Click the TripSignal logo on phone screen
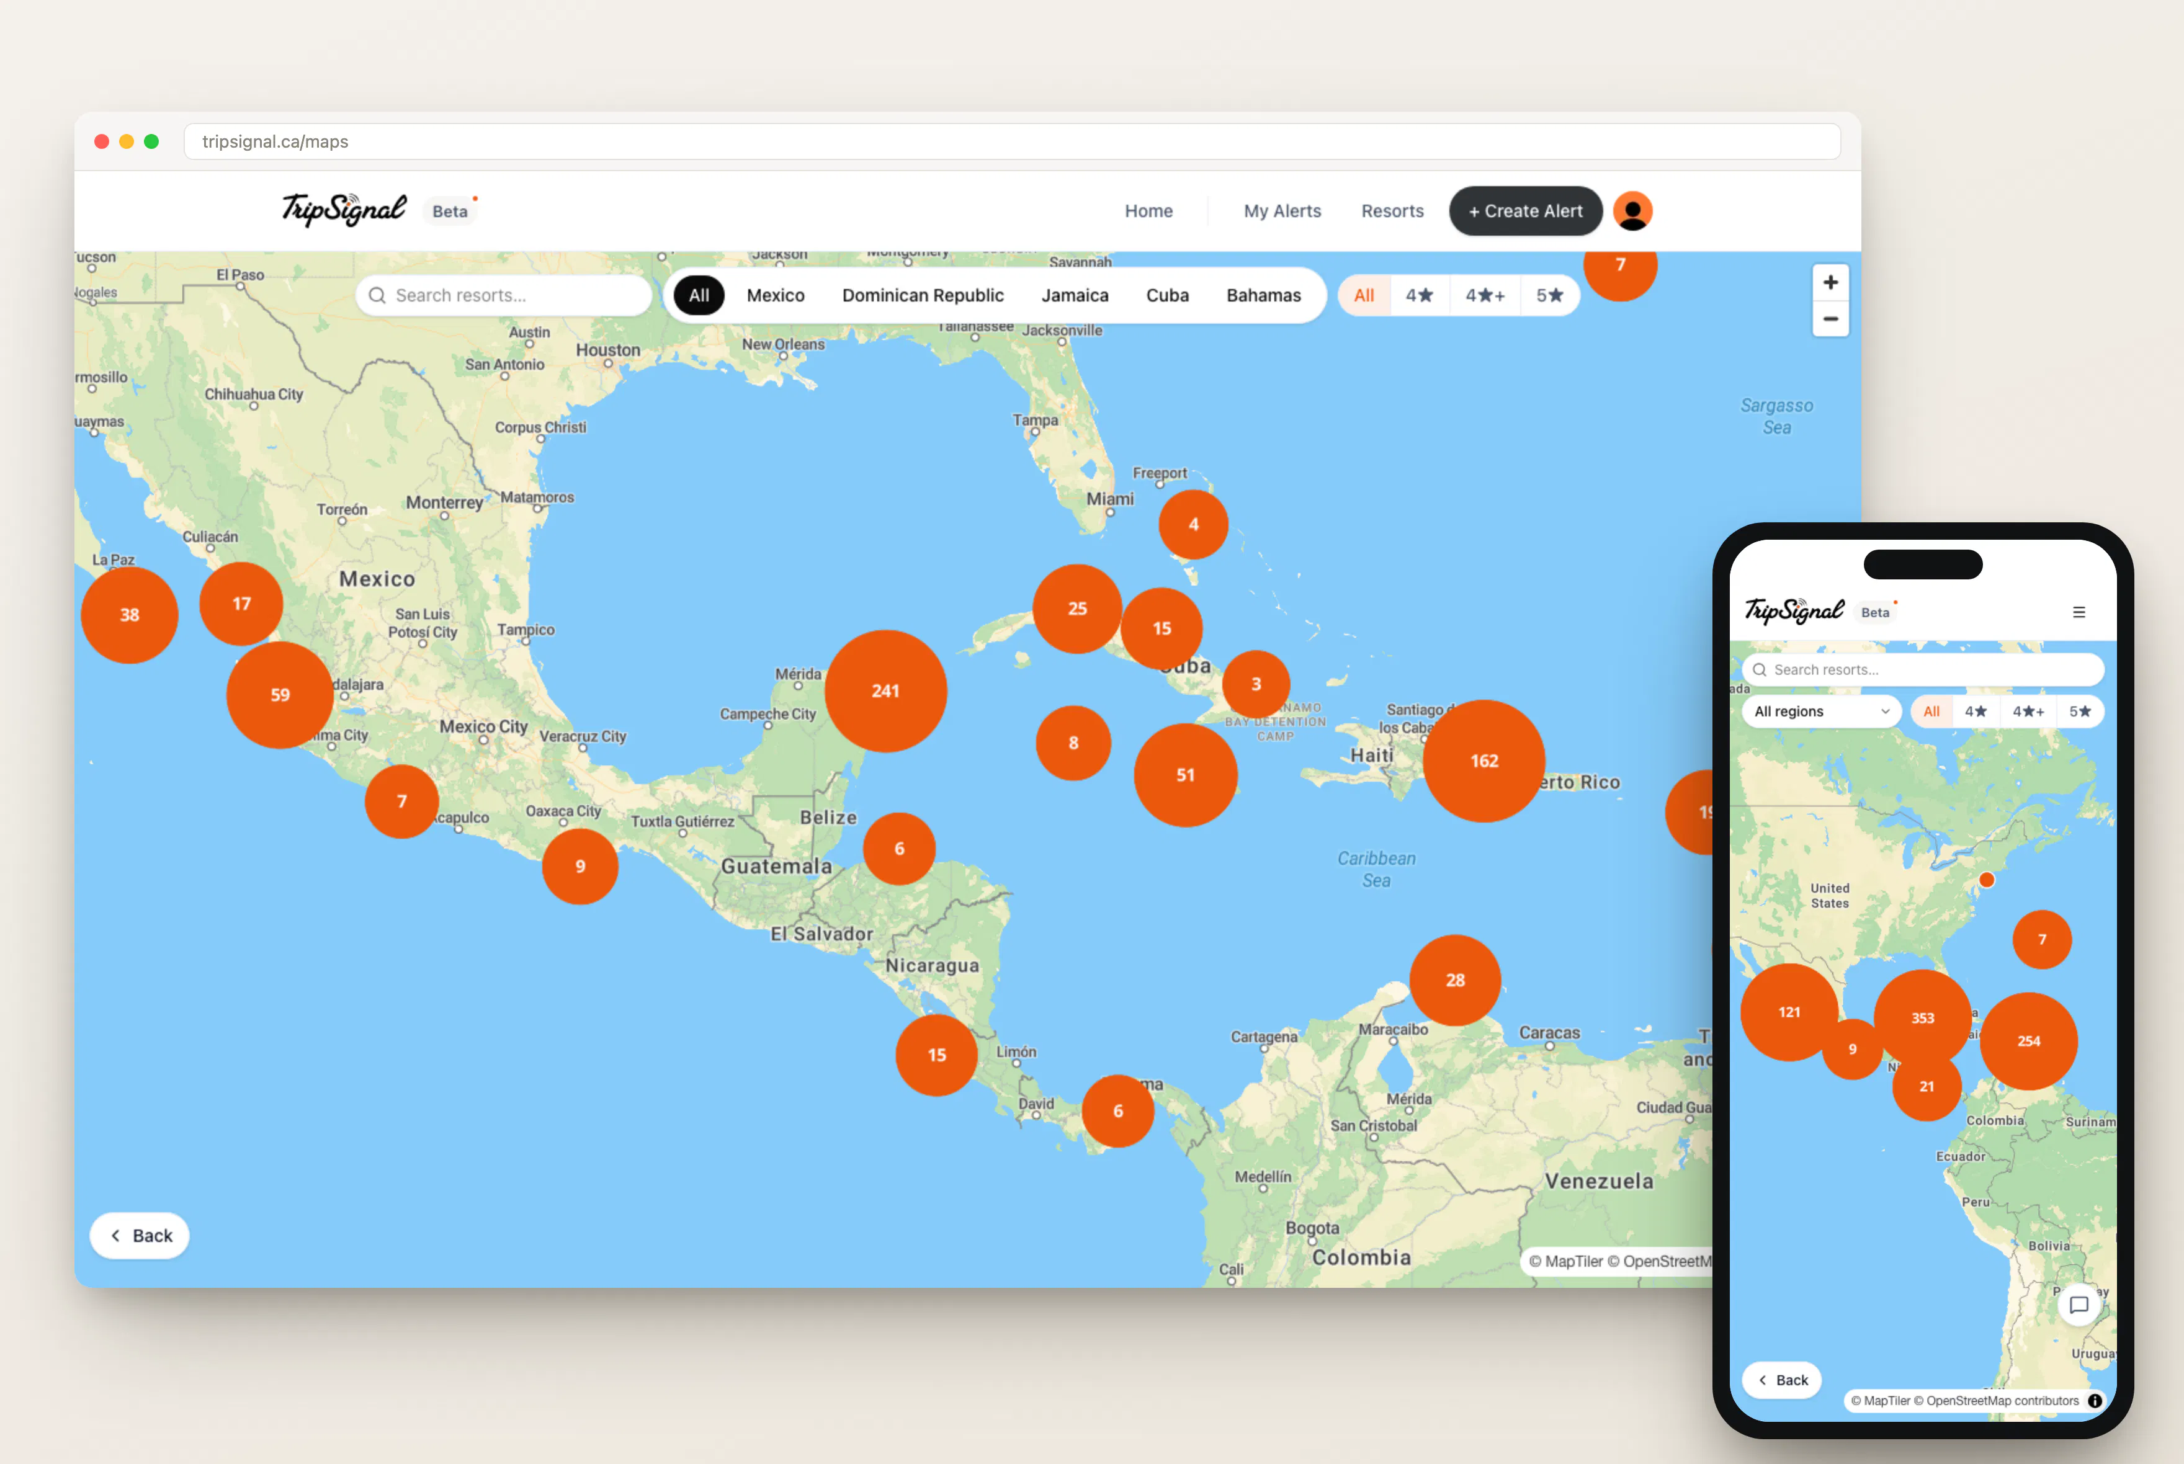 1794,610
